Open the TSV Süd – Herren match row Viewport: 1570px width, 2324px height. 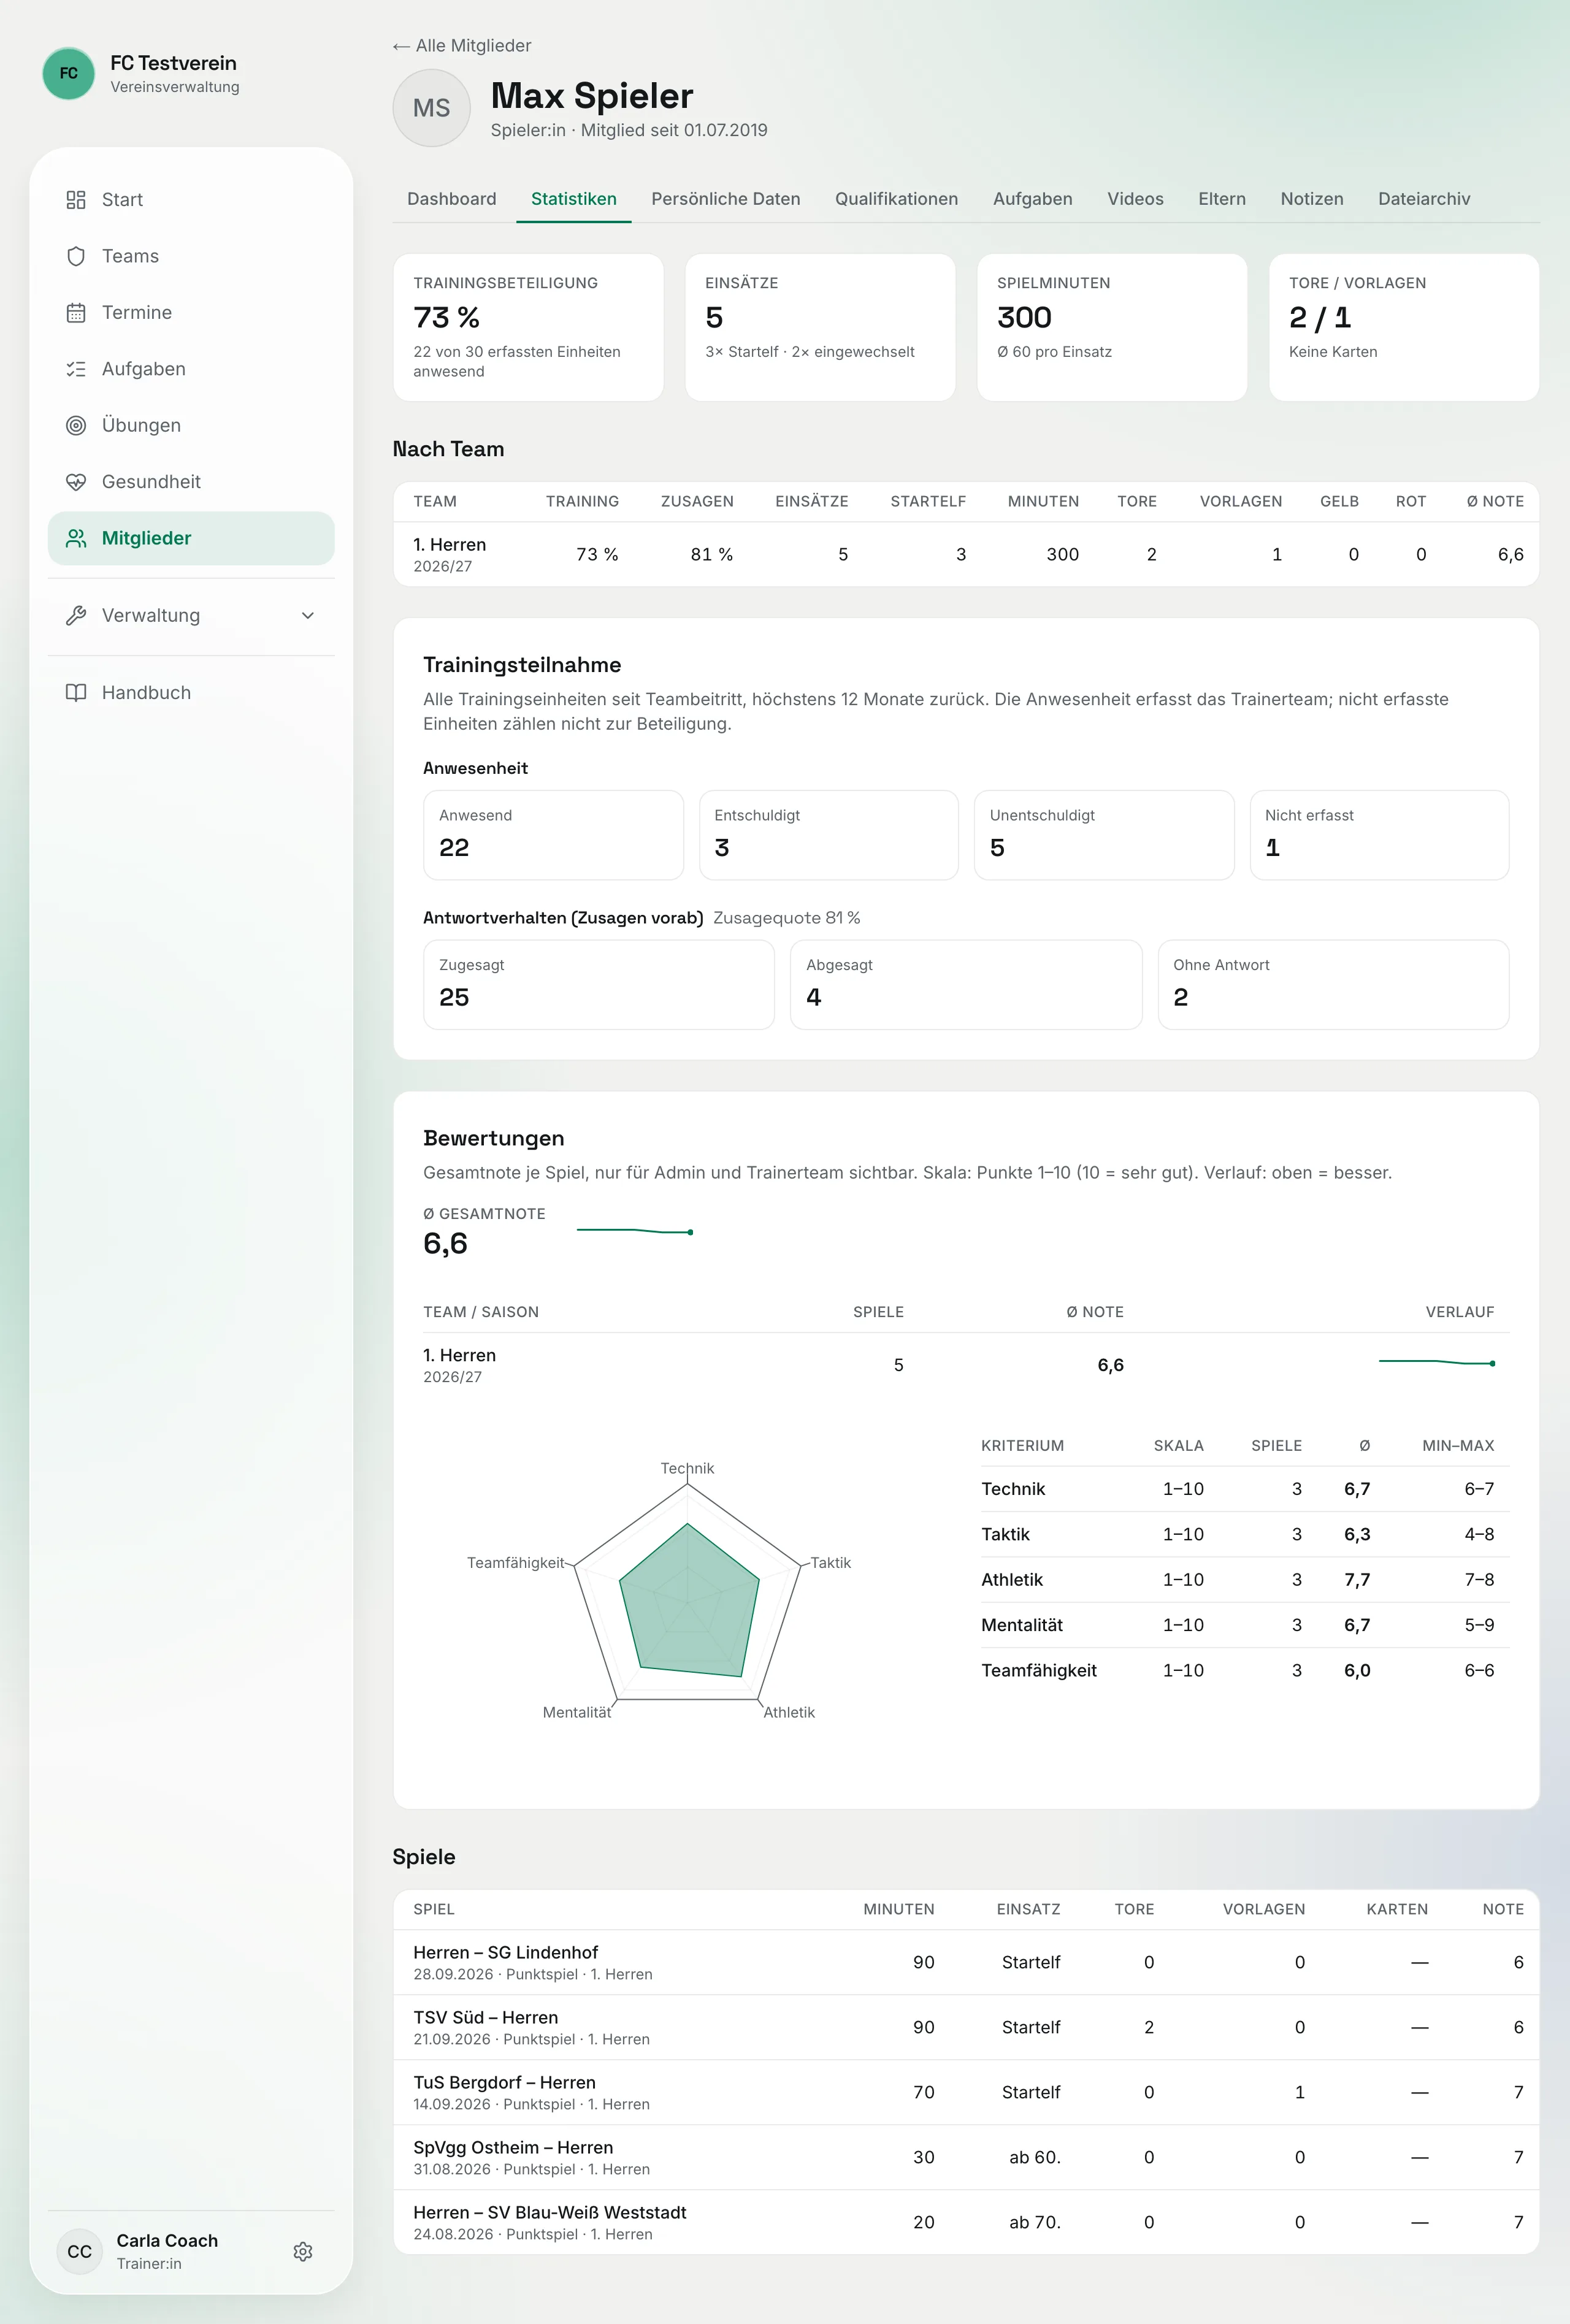966,2027
